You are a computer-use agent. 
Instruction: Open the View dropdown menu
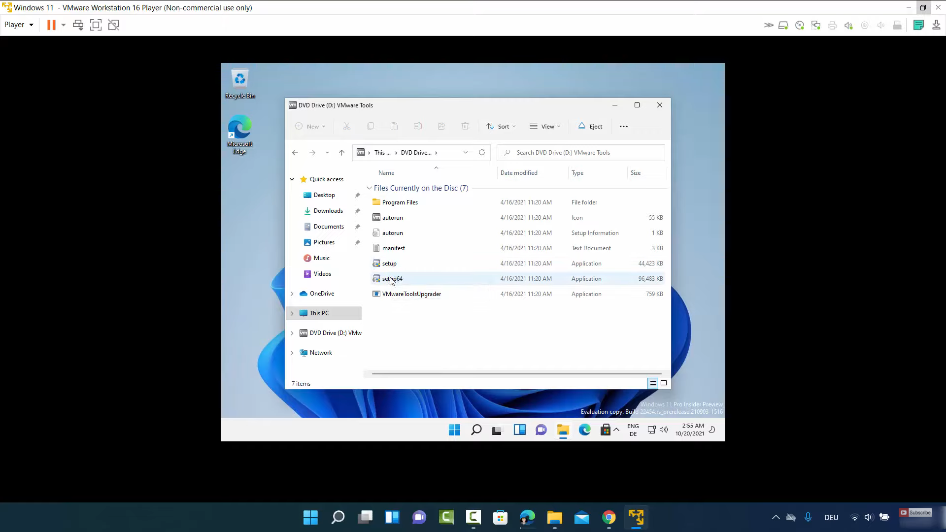[x=545, y=127]
